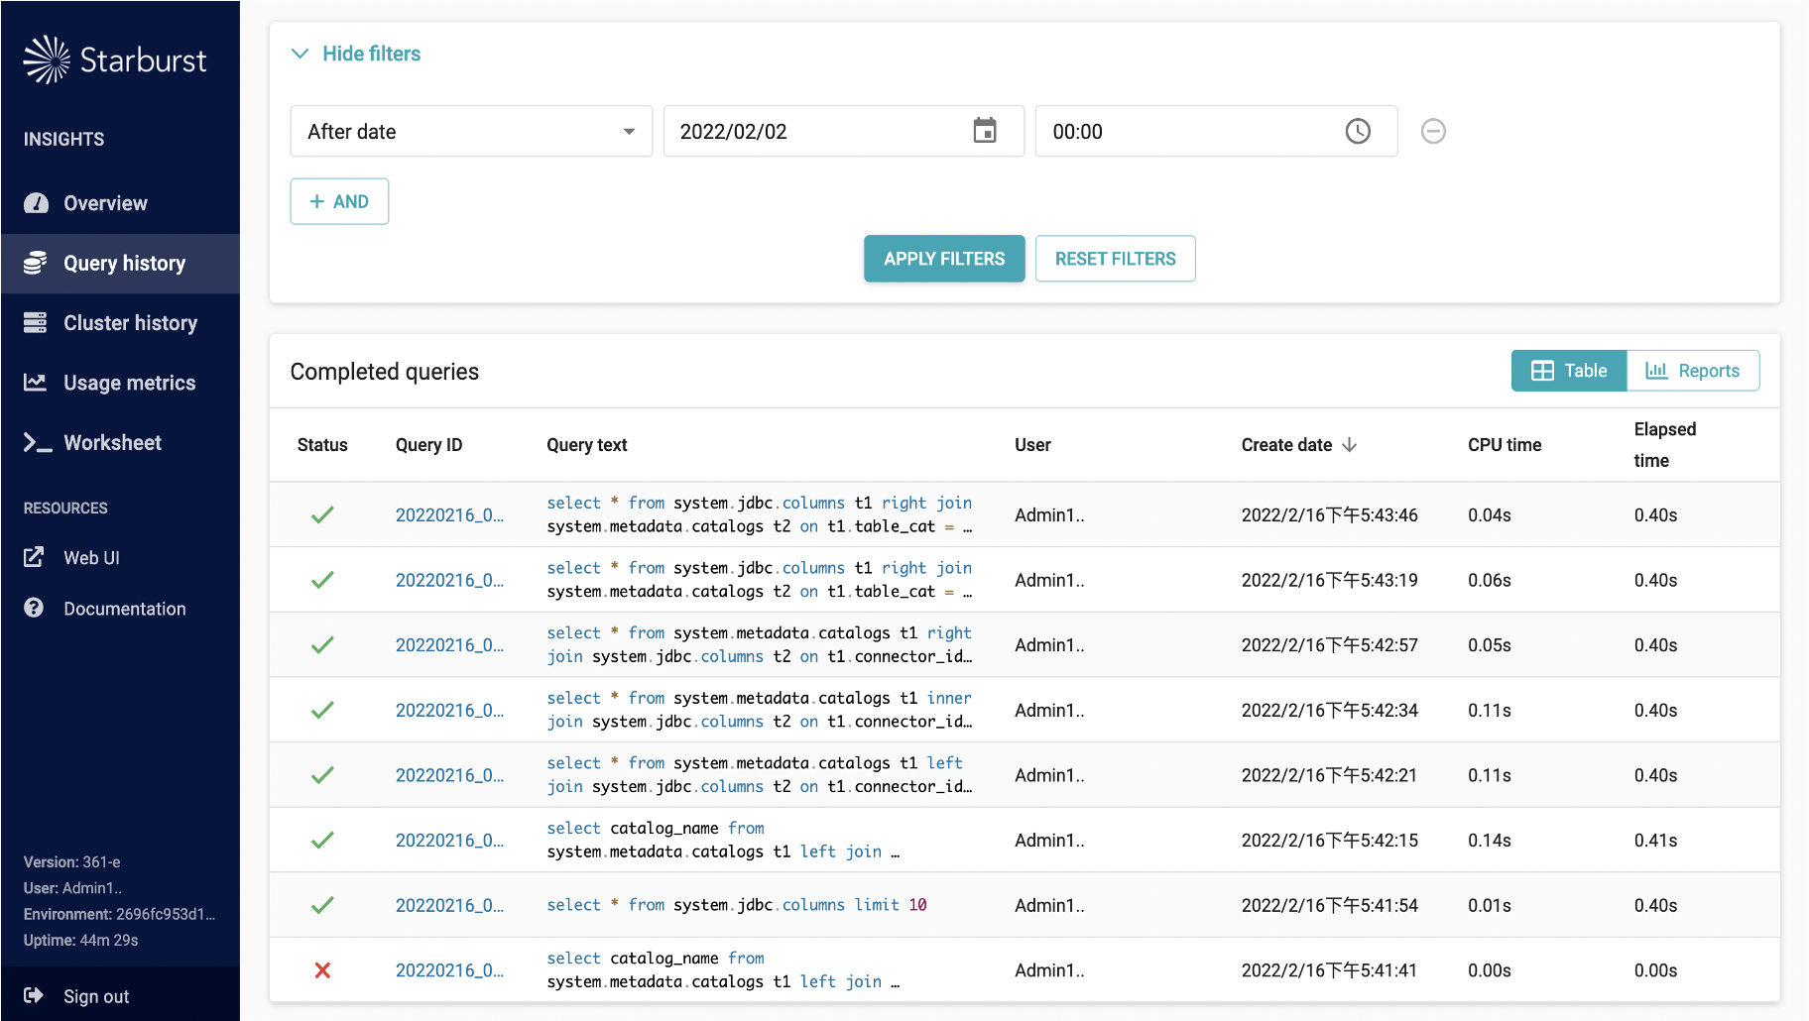Click the elapsed time value 0.41s
The image size is (1809, 1021).
(x=1656, y=841)
